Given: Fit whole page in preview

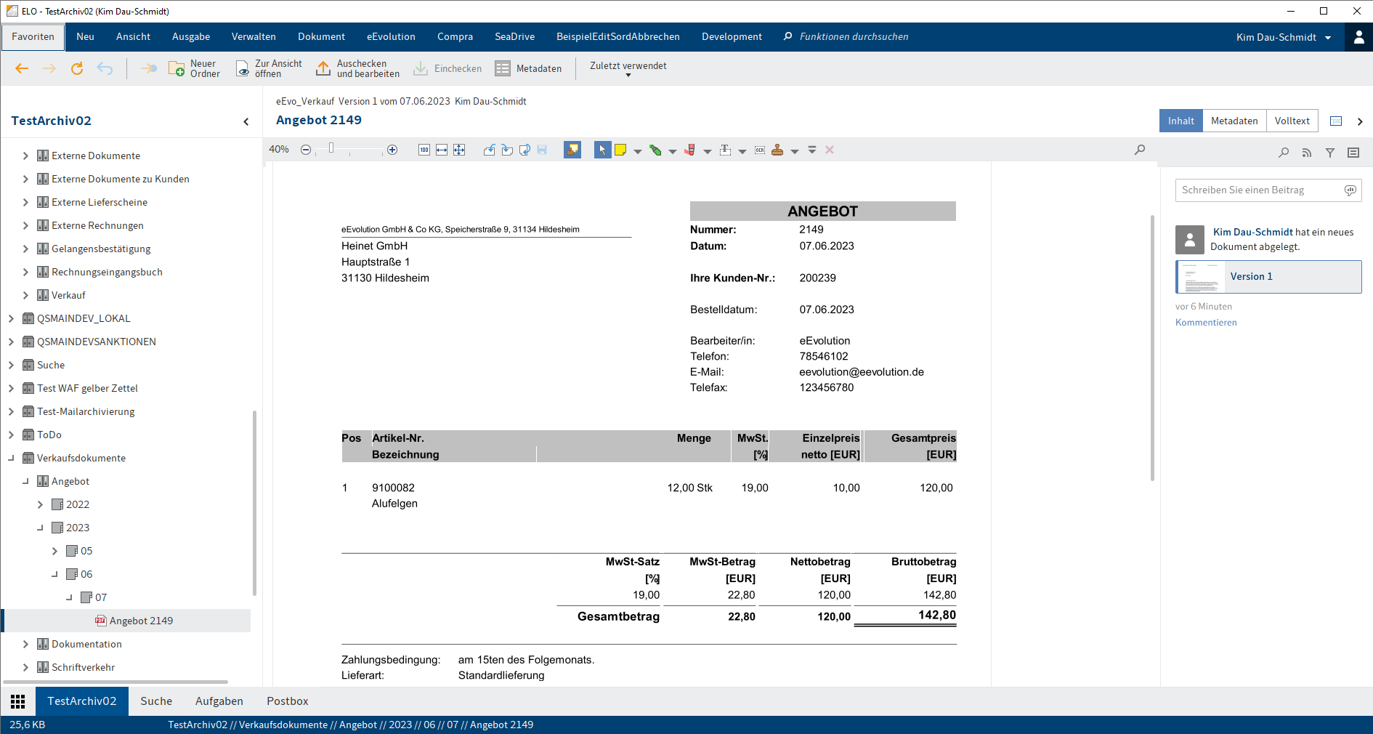Looking at the screenshot, I should click(x=459, y=150).
